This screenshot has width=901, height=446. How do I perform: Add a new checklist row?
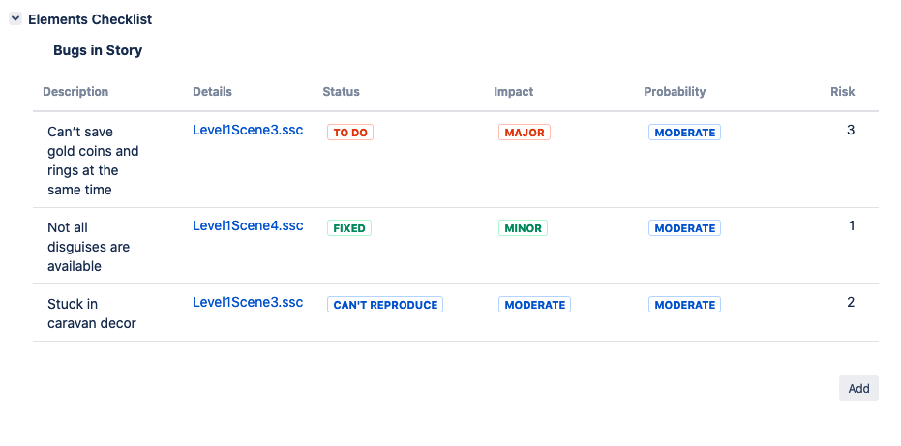pos(858,388)
